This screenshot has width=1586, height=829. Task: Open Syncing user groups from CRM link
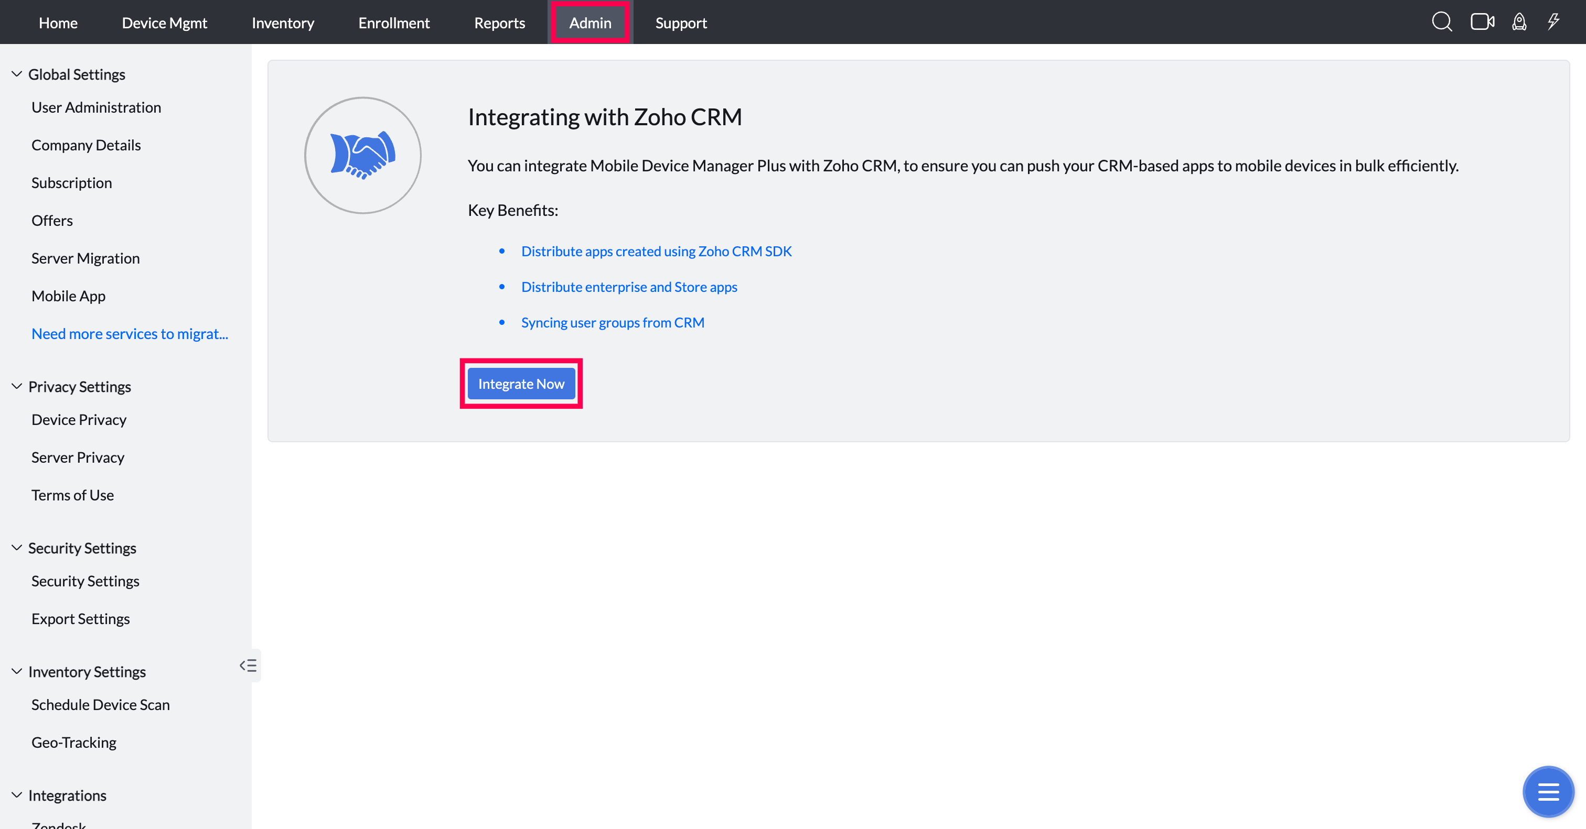[613, 323]
